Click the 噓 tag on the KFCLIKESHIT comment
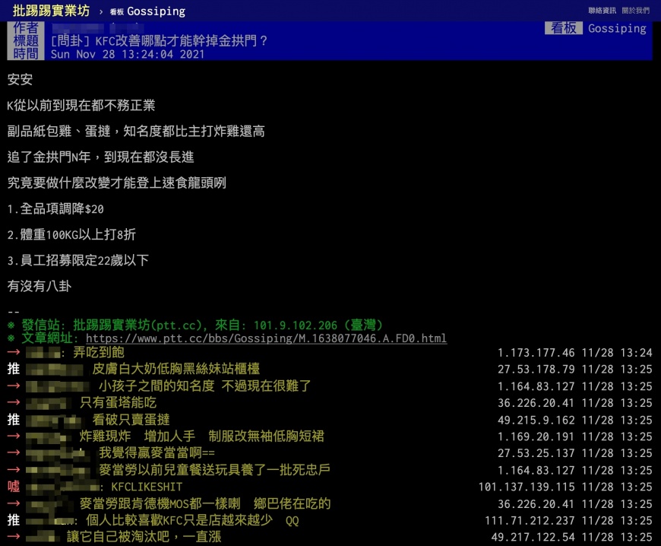This screenshot has height=546, width=661. [14, 487]
